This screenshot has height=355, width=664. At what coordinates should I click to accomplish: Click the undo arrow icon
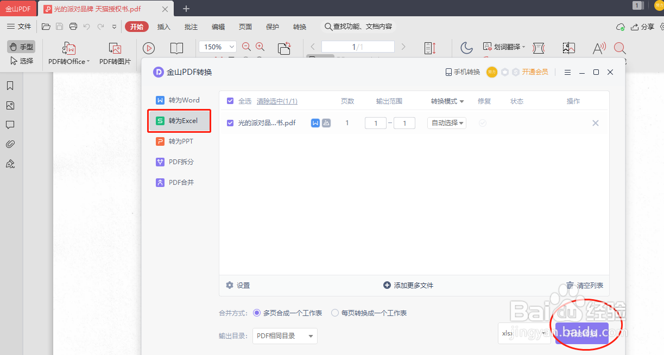click(87, 27)
